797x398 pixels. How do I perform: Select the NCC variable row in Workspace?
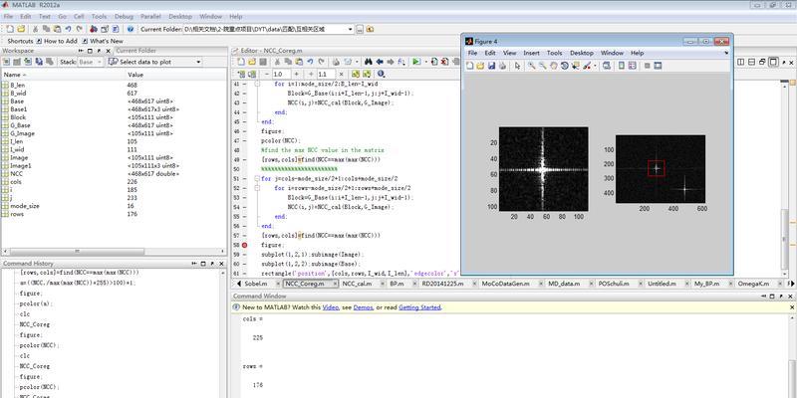coord(114,173)
